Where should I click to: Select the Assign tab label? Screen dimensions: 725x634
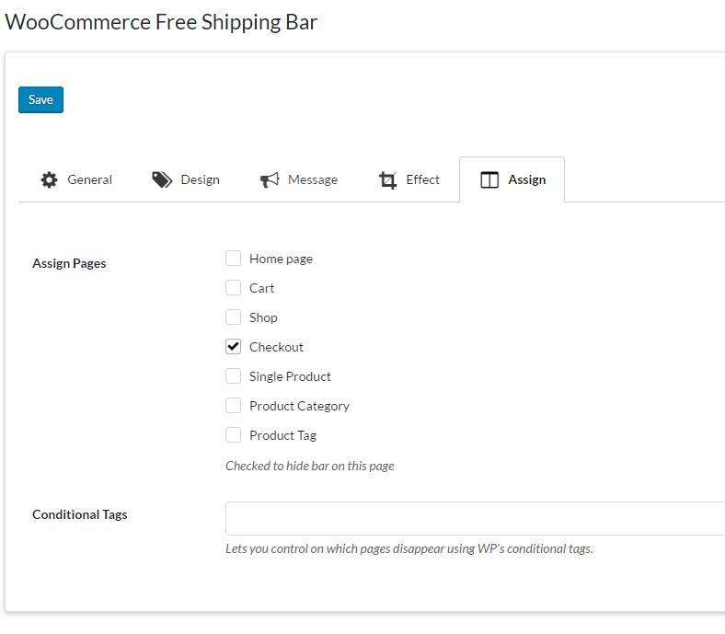pyautogui.click(x=527, y=180)
